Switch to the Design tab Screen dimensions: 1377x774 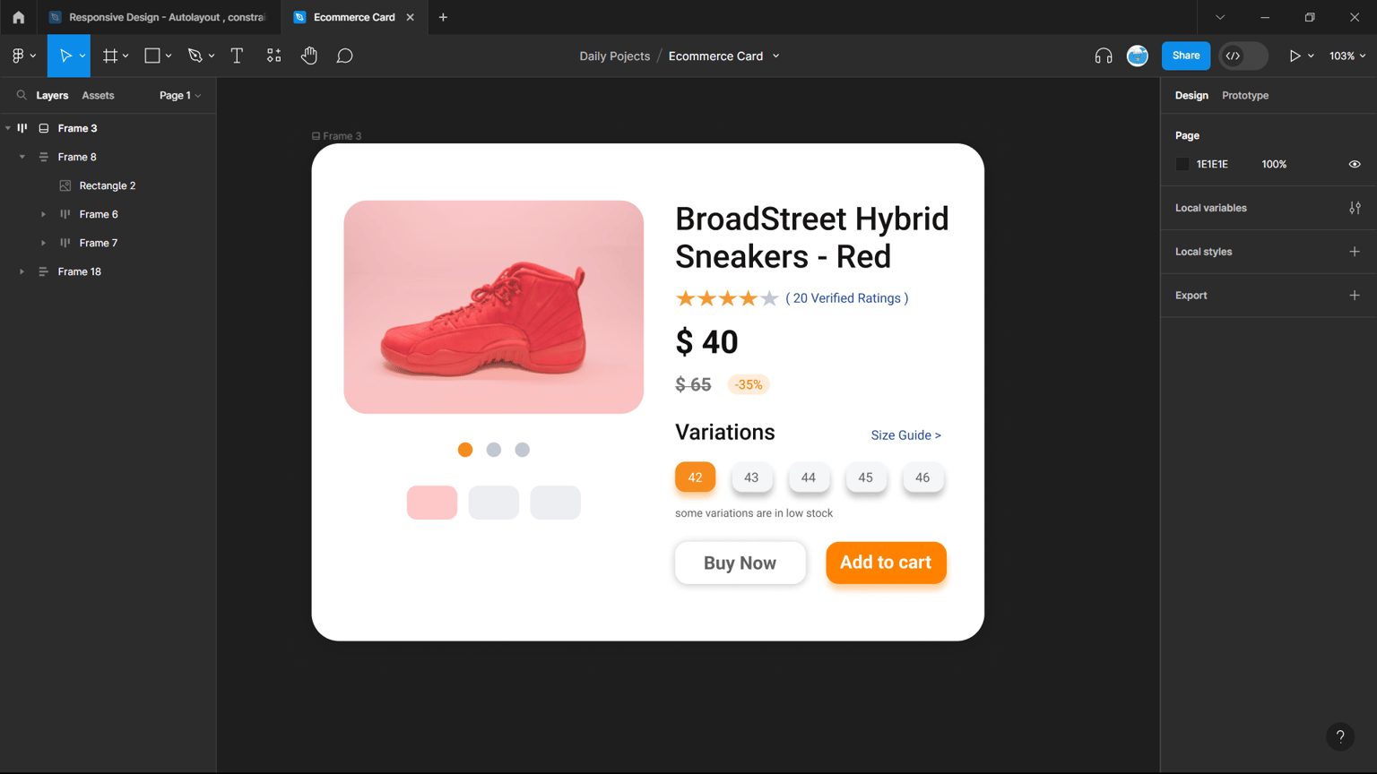(1191, 95)
